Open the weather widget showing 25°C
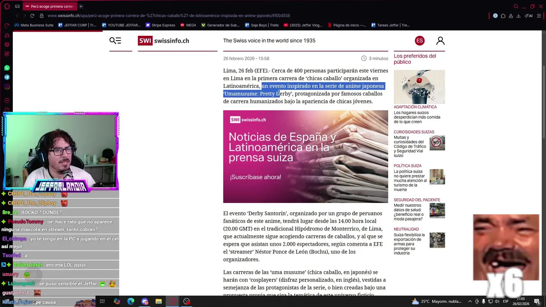This screenshot has height=307, width=546. point(436,301)
